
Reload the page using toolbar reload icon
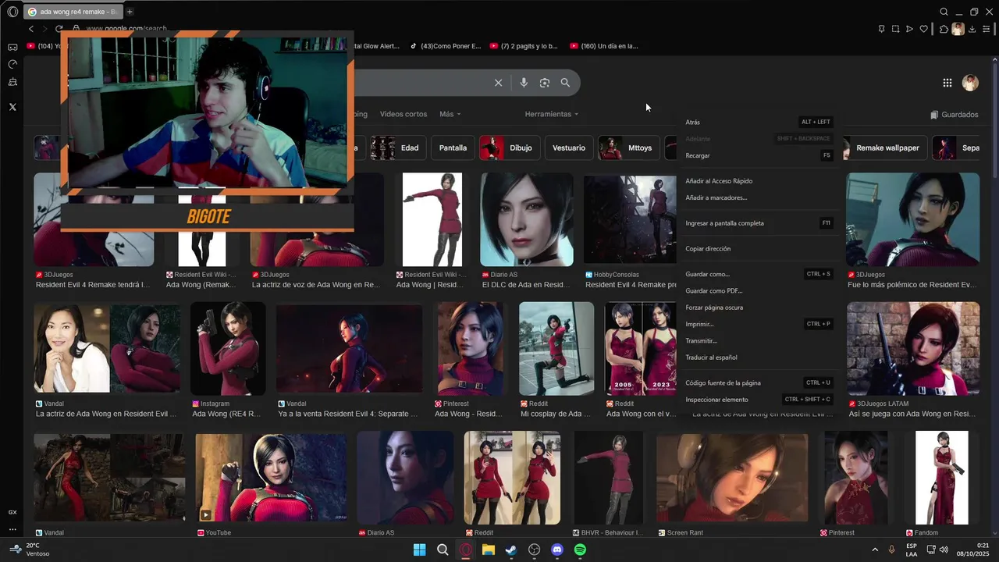click(59, 29)
